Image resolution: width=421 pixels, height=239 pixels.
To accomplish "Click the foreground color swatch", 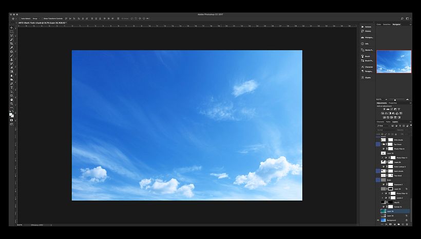I will [x=11, y=114].
